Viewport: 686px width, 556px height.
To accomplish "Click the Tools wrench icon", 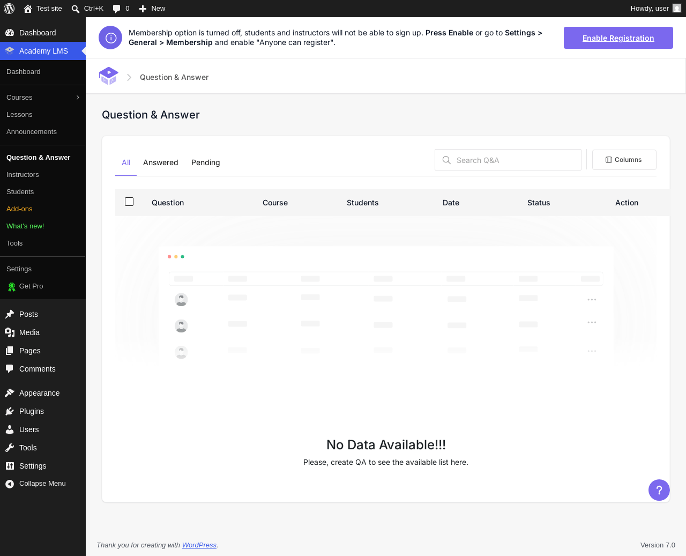I will click(10, 448).
